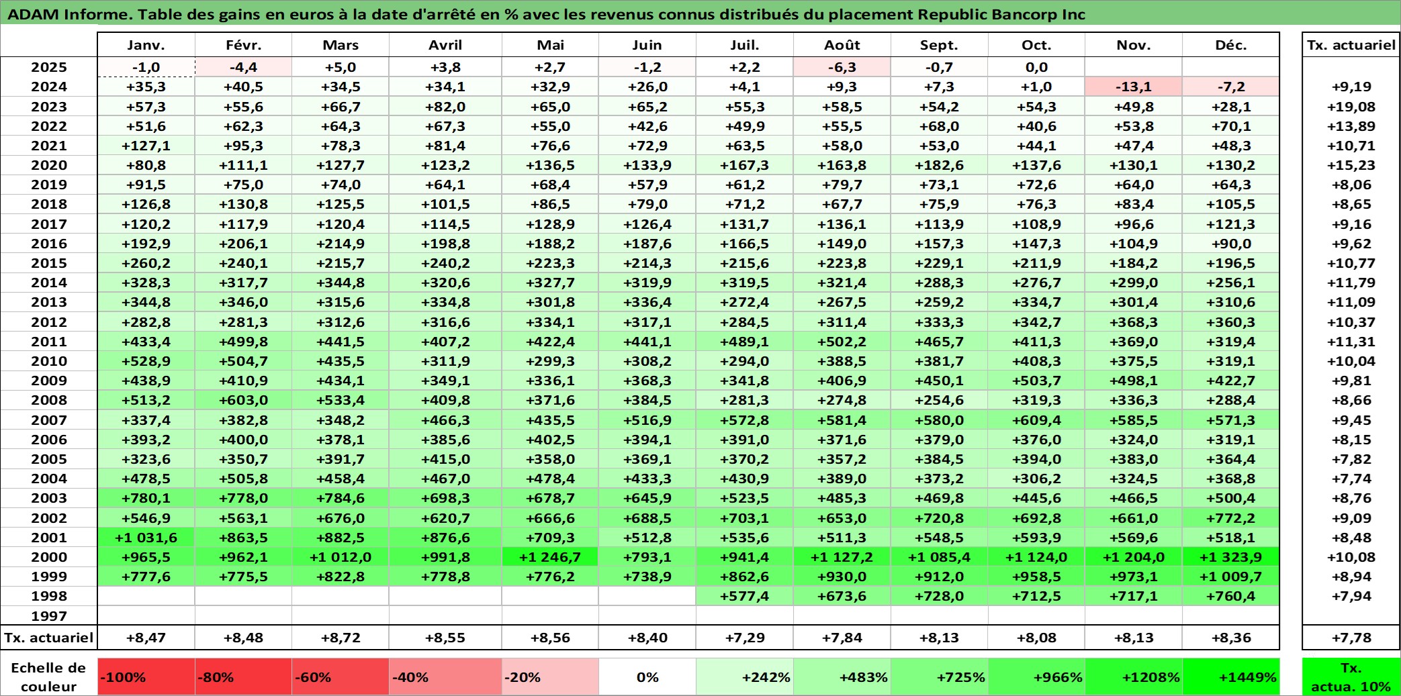The width and height of the screenshot is (1401, 696).
Task: Select the +82,0 cell for April 2023
Action: 445,107
